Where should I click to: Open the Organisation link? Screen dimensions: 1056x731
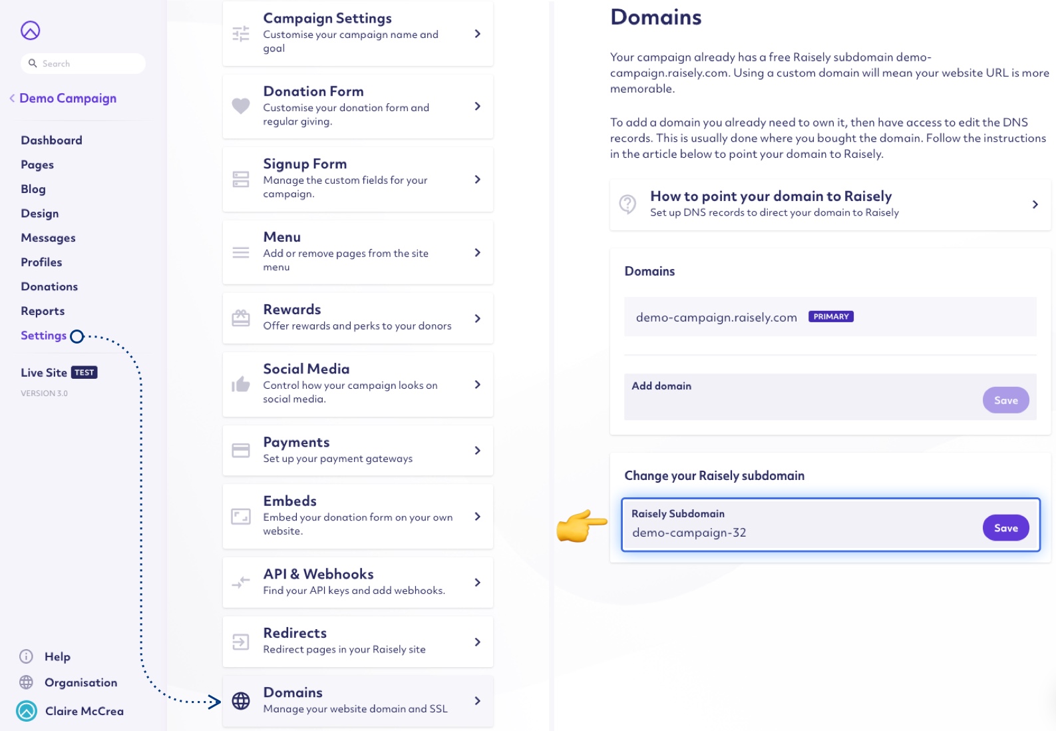point(81,682)
